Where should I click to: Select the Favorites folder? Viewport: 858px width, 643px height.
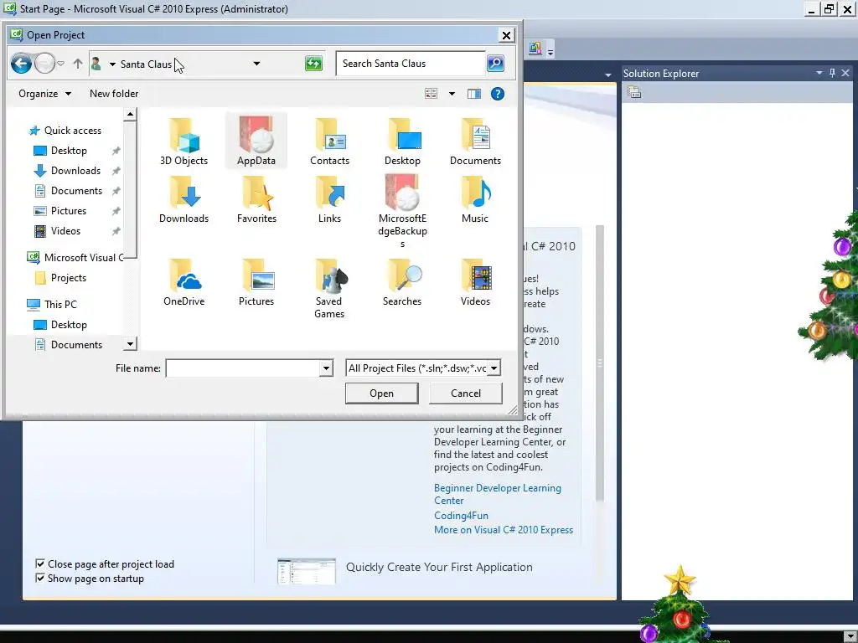[256, 199]
